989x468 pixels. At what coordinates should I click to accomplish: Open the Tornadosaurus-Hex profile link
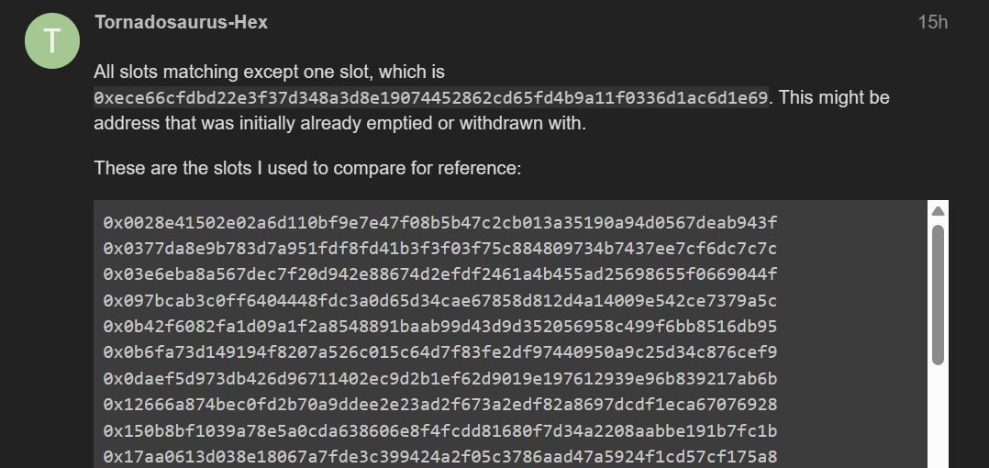(181, 22)
